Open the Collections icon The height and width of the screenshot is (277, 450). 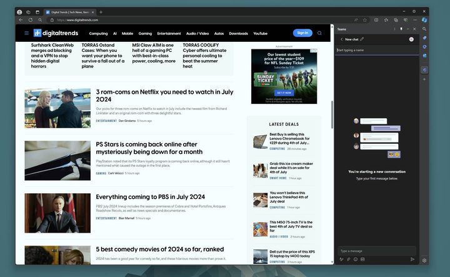click(396, 20)
